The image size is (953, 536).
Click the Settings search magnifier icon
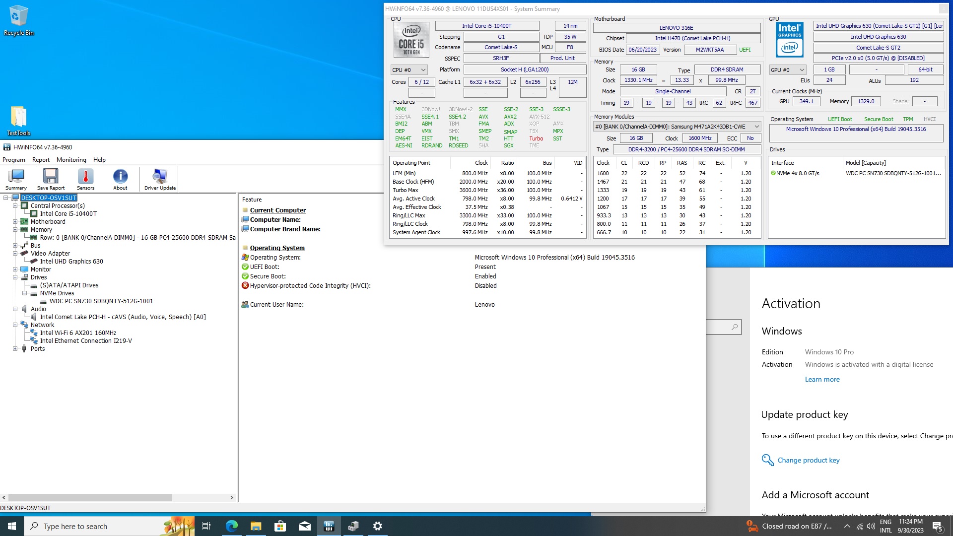pos(735,327)
